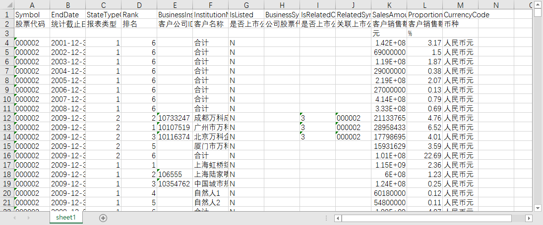Click the horizontal scrollbar right arrow
This screenshot has width=543, height=225.
529,218
